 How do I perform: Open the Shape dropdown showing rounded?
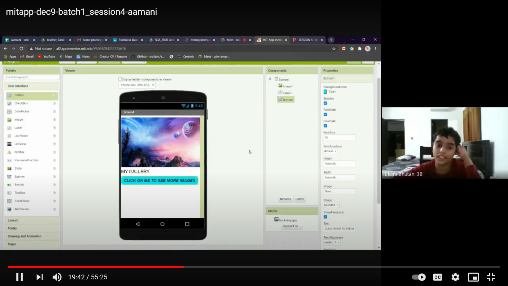click(x=331, y=205)
